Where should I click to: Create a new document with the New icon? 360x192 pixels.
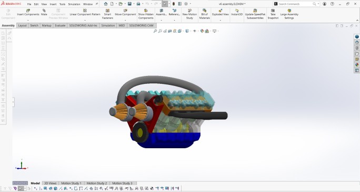pyautogui.click(x=112, y=4)
